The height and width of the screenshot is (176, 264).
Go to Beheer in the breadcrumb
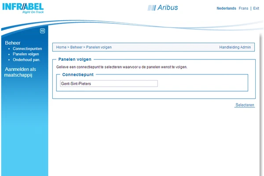click(x=76, y=47)
